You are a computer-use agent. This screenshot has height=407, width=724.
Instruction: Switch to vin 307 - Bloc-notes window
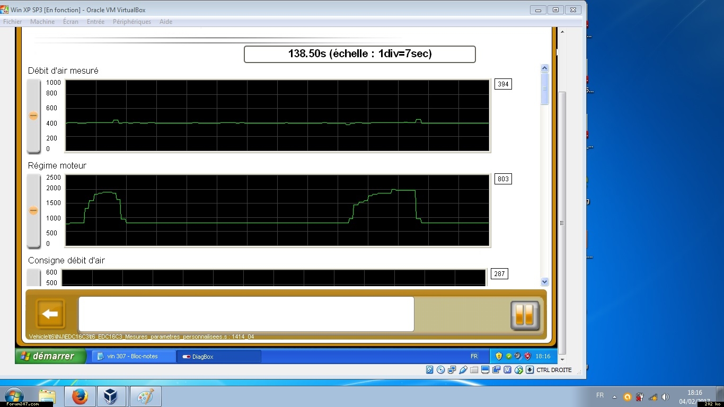[x=133, y=356]
